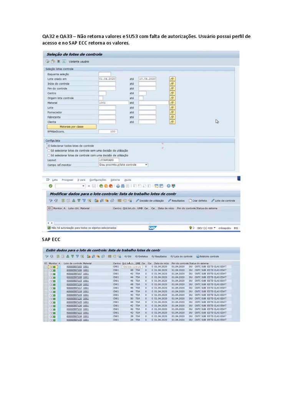The image size is (295, 393).
Task: Click the Lote de controle column header
Action: [x=73, y=263]
